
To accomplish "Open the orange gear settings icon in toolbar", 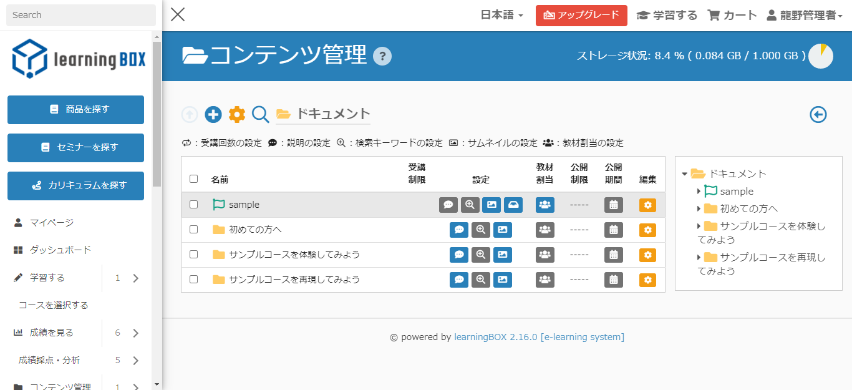I will point(237,114).
